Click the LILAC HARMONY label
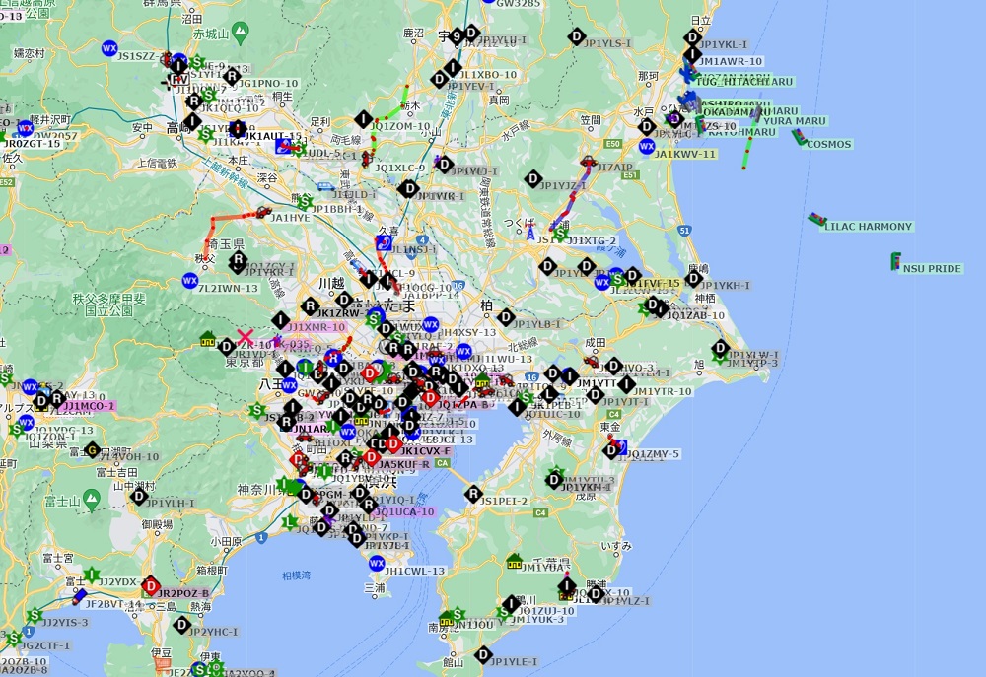Image resolution: width=986 pixels, height=677 pixels. pyautogui.click(x=868, y=227)
